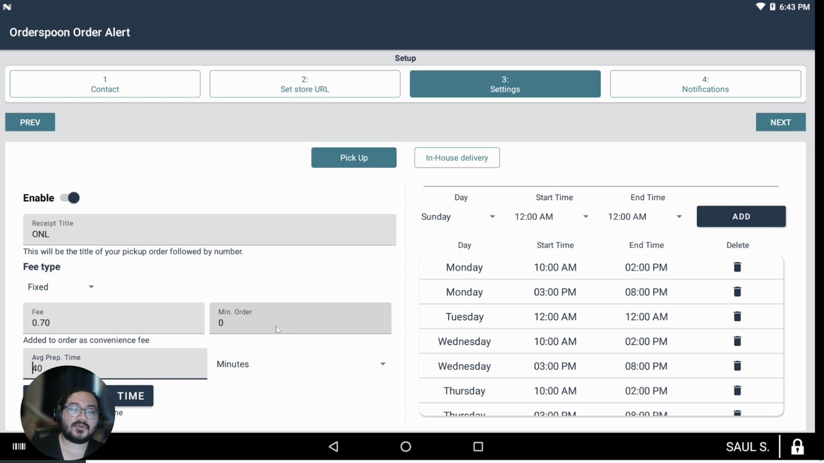Viewport: 824px width, 463px height.
Task: Switch to In-House delivery tab
Action: (457, 158)
